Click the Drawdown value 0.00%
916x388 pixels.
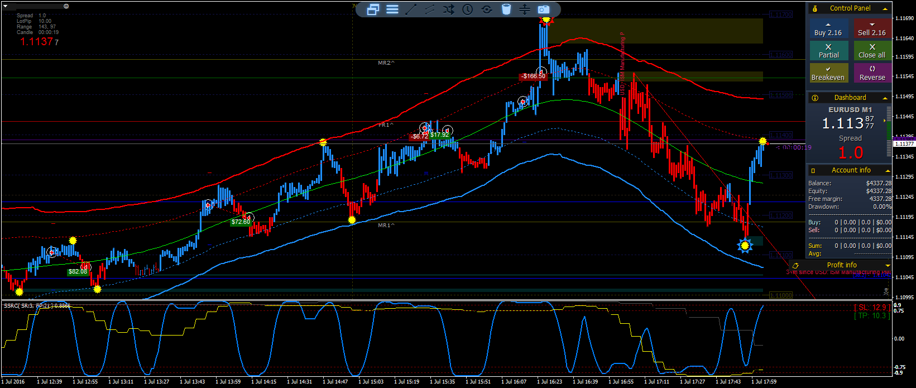882,207
